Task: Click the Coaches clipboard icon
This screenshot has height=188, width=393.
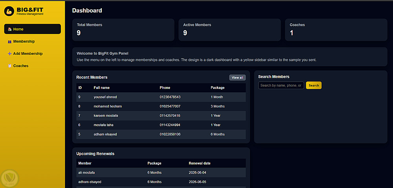Action: pyautogui.click(x=9, y=66)
